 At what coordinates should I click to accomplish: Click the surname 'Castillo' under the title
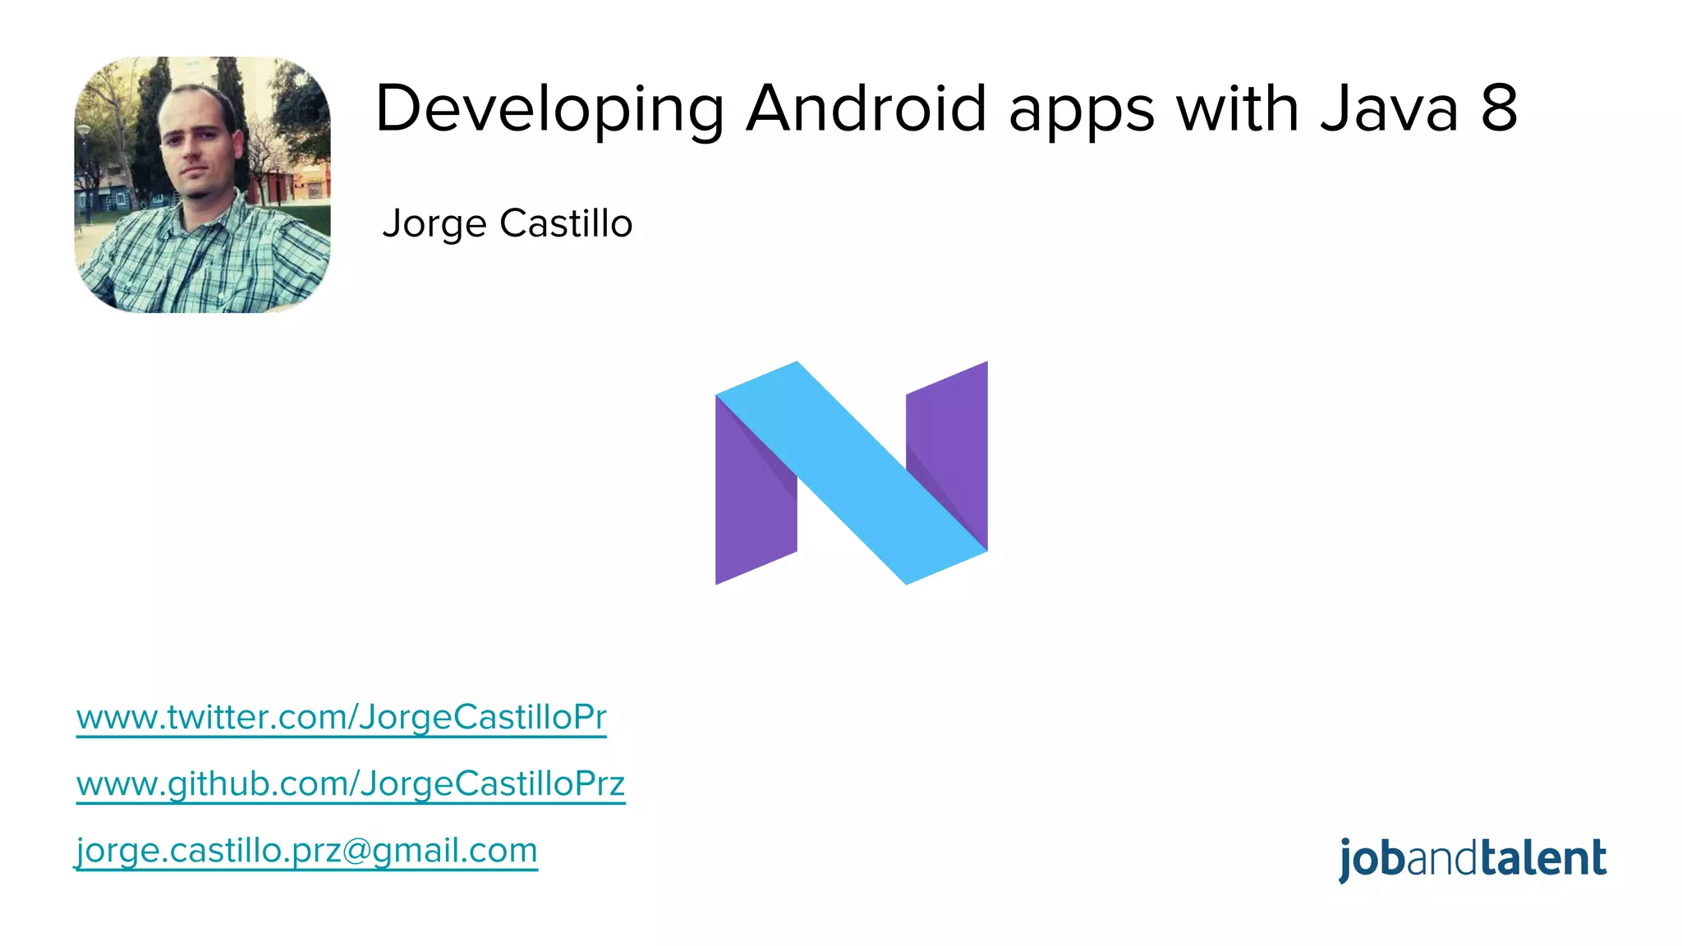pyautogui.click(x=566, y=223)
